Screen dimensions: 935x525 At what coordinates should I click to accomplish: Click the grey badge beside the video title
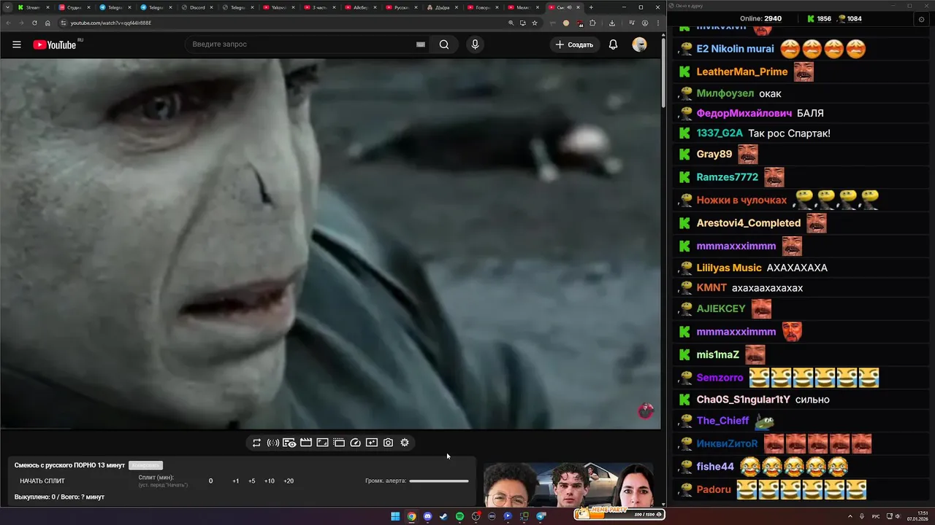[145, 465]
